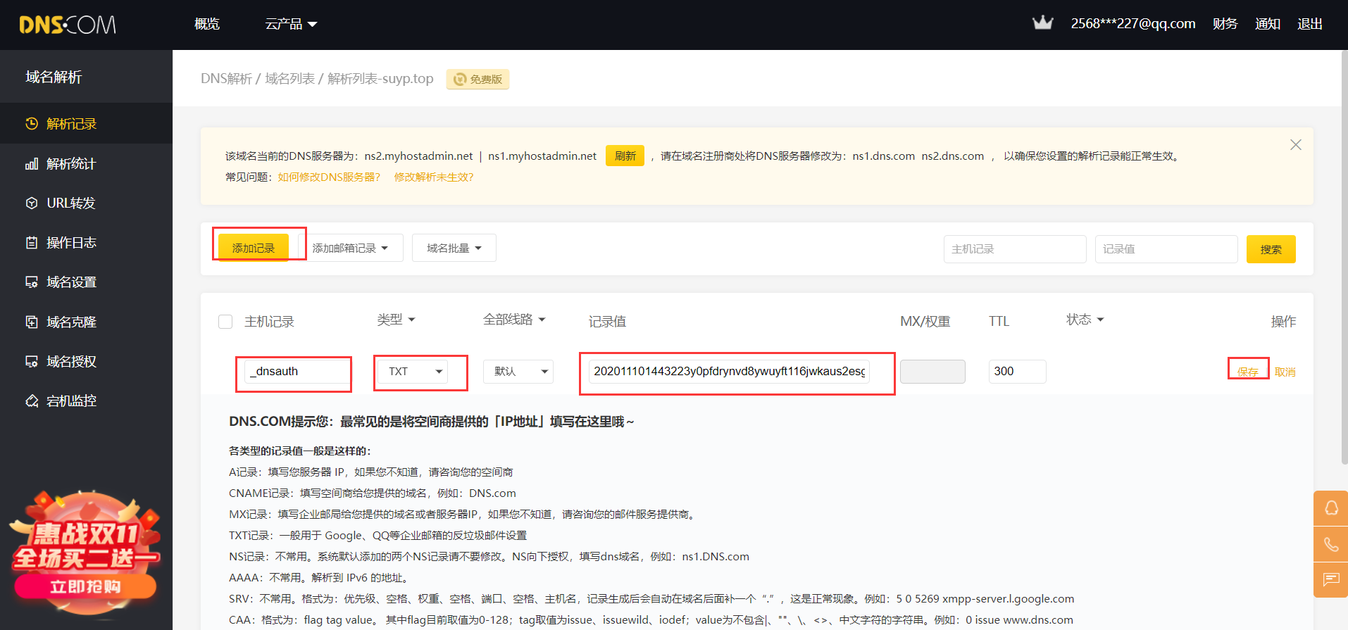Click the clipboard icon beside 操作日志
The width and height of the screenshot is (1348, 630).
(x=32, y=243)
